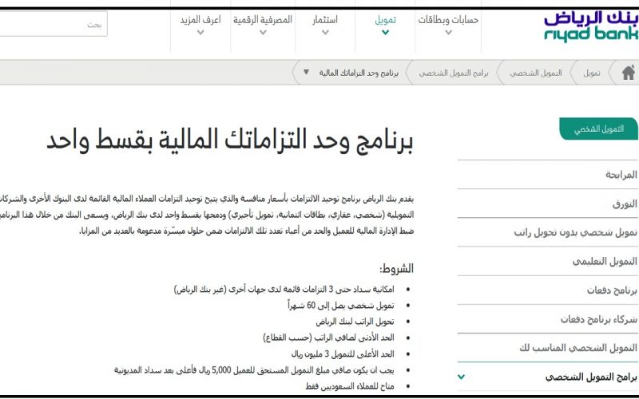The width and height of the screenshot is (639, 399).
Task: Open the المصرفية الرقمية menu
Action: click(263, 20)
